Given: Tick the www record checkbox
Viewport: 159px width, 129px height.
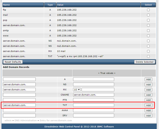Looking at the screenshot, I should (148, 36).
